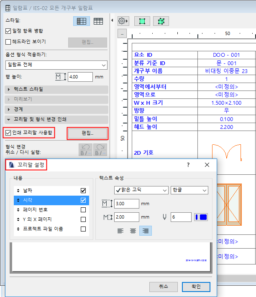Check the Y 의 X 페이지 item
256x297 pixels.
point(83,219)
